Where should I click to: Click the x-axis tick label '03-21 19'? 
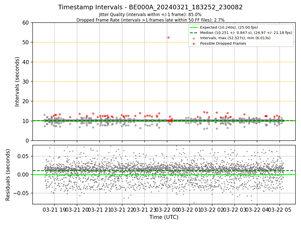54,210
